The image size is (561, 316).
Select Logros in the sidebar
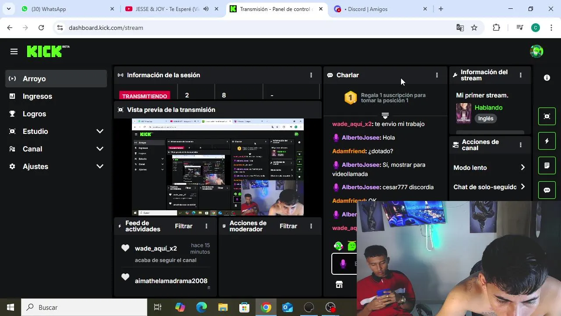click(x=56, y=114)
